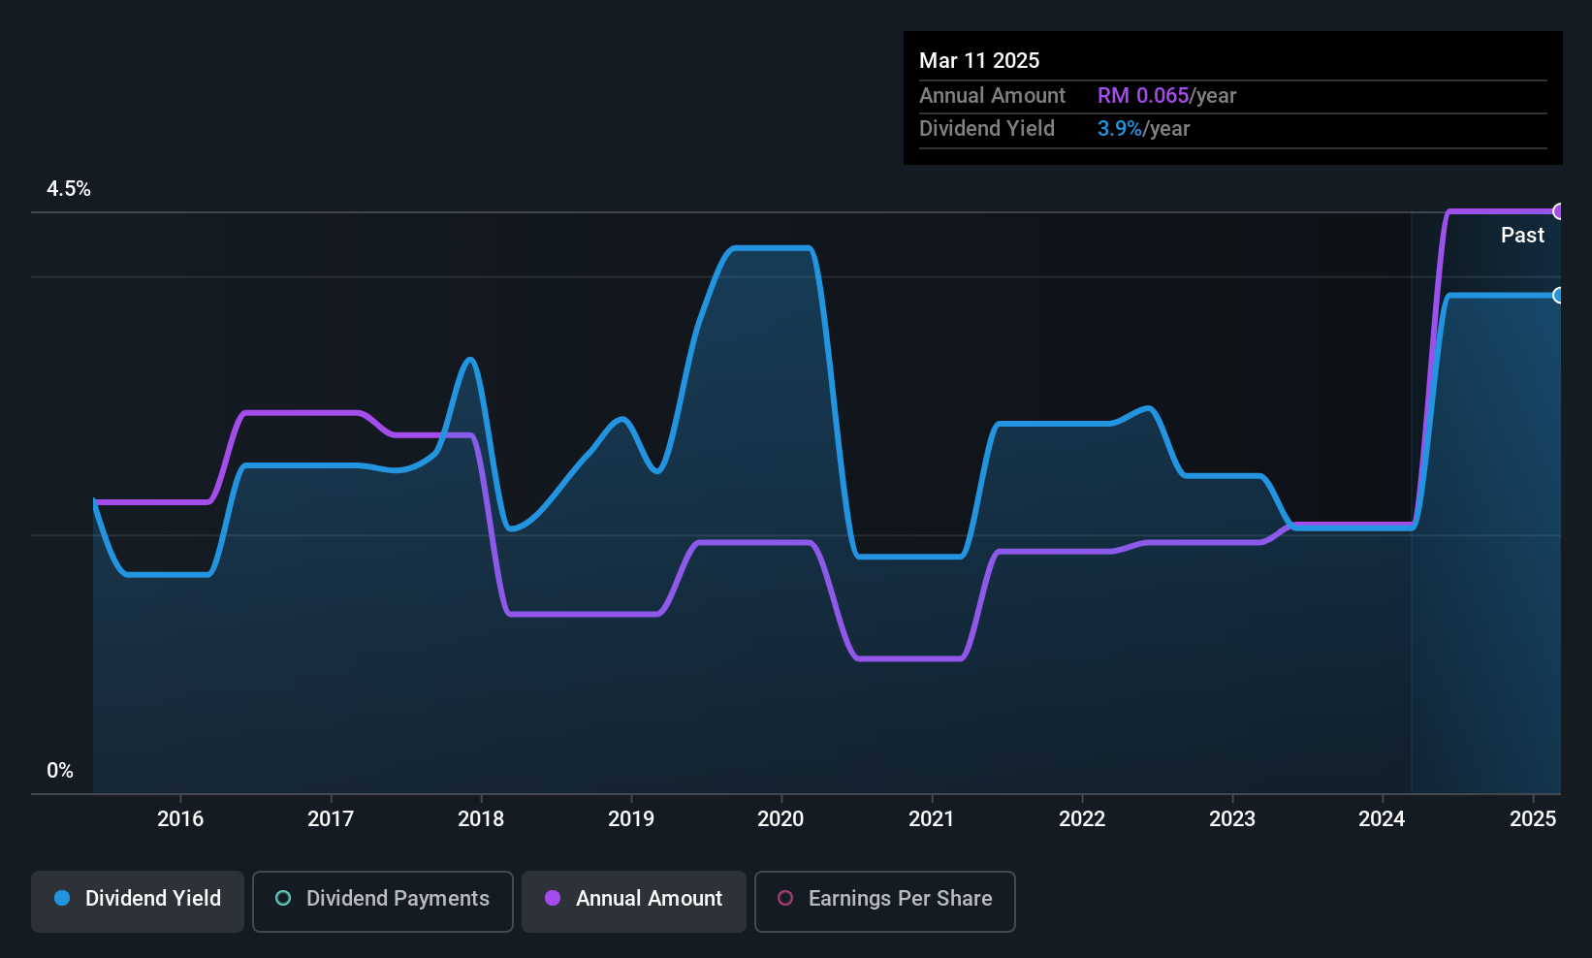Toggle the Dividend Yield legend button

click(138, 901)
